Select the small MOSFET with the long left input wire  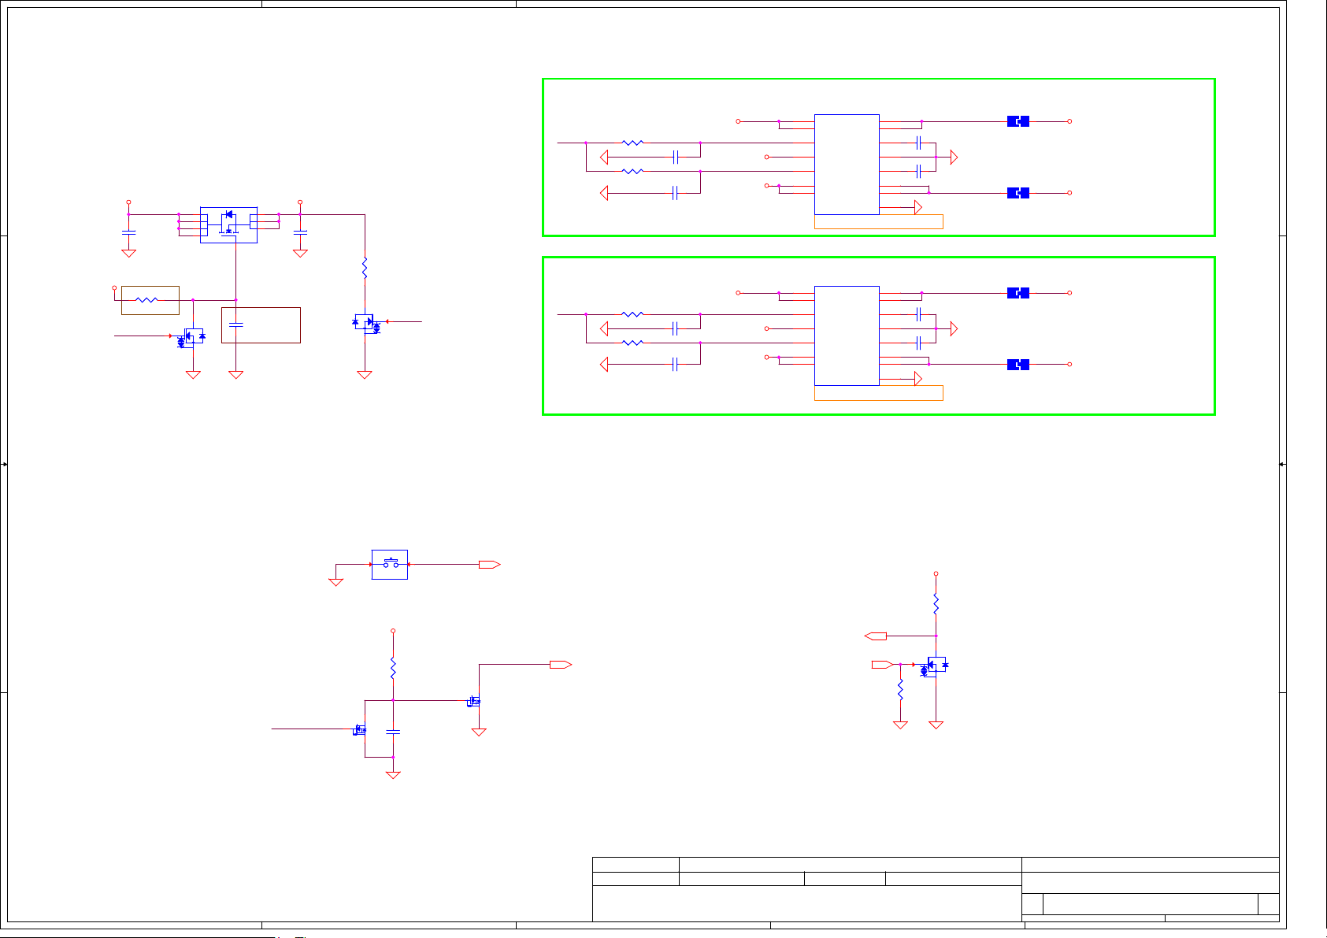[360, 730]
